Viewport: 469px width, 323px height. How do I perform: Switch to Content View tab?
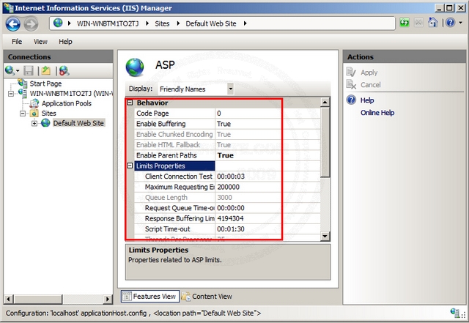coord(207,297)
